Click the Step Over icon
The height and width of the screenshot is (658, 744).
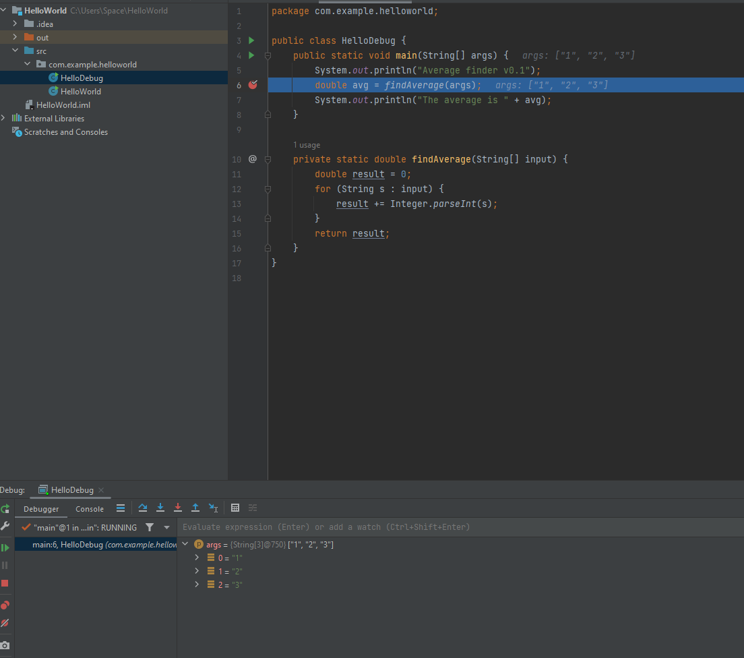point(142,508)
